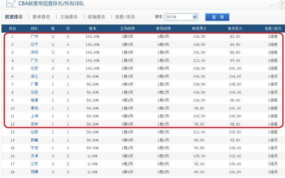This screenshot has width=285, height=178.
Task: Open the 主场排名 tab
Action: [x=69, y=17]
